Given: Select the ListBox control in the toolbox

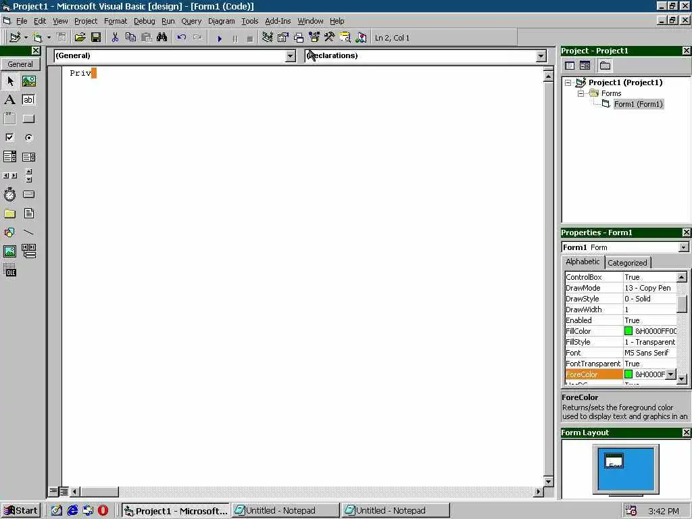Looking at the screenshot, I should [28, 157].
